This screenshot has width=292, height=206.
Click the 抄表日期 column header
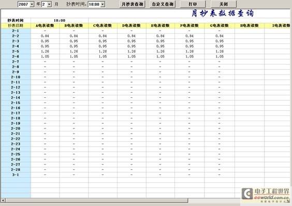(x=16, y=25)
